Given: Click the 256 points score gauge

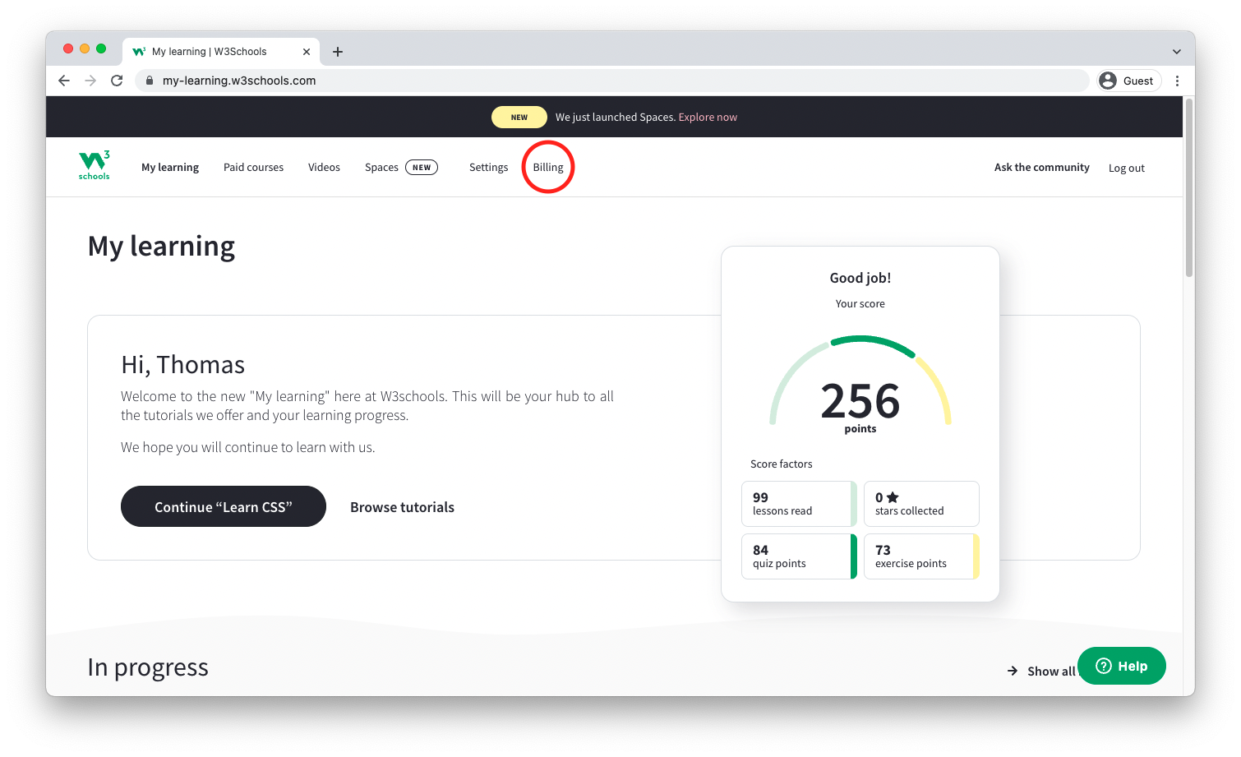Looking at the screenshot, I should (860, 386).
